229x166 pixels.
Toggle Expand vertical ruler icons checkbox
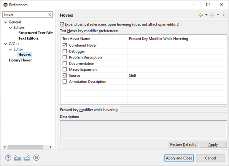point(62,24)
